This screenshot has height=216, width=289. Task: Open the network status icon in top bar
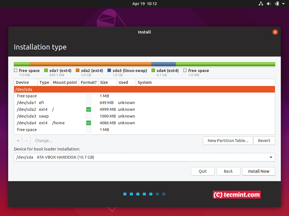coord(260,4)
